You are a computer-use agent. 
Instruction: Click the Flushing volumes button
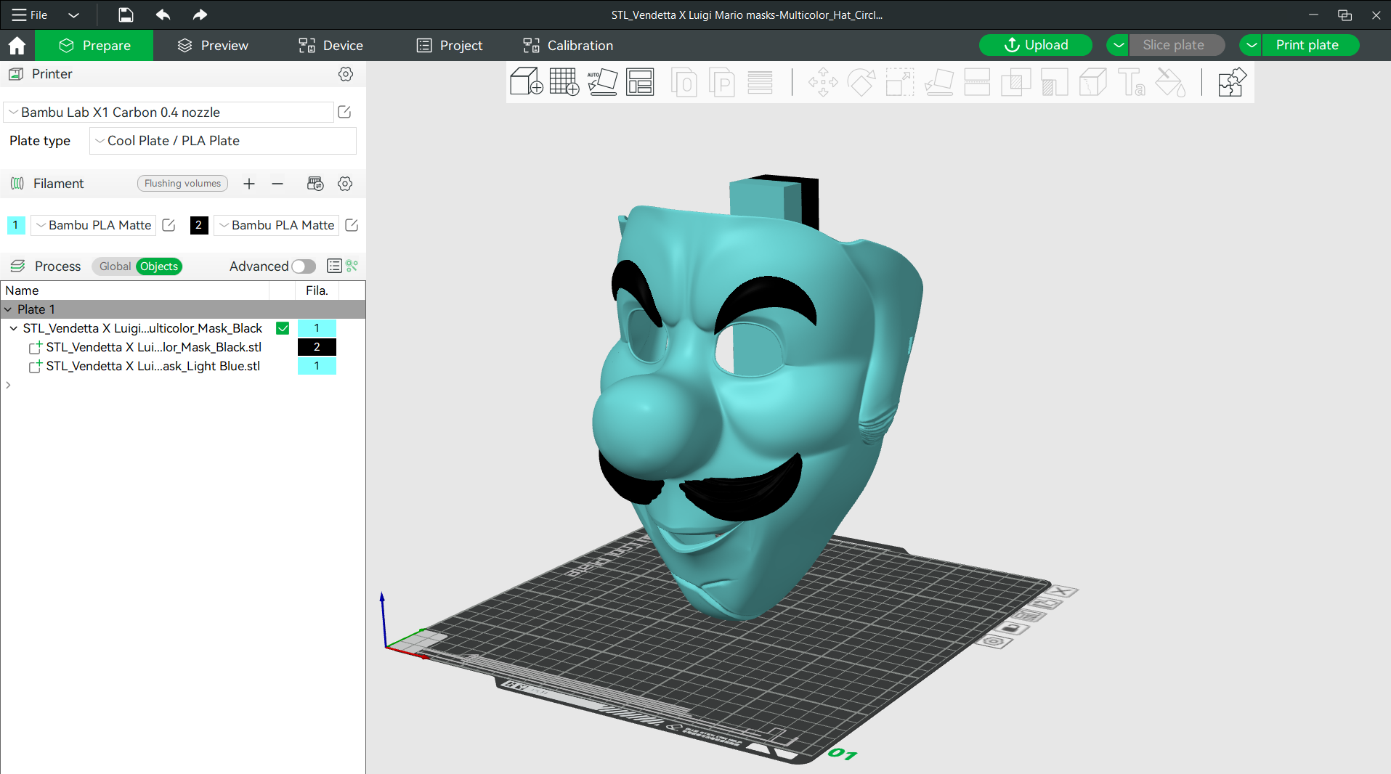182,184
